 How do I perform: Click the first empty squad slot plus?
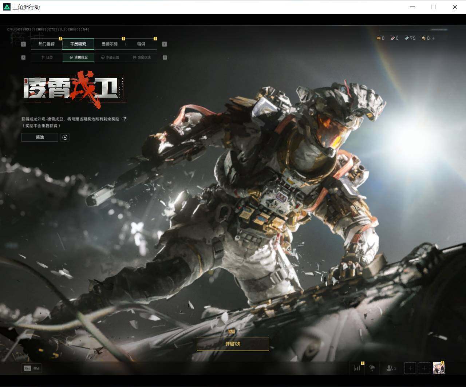point(410,368)
